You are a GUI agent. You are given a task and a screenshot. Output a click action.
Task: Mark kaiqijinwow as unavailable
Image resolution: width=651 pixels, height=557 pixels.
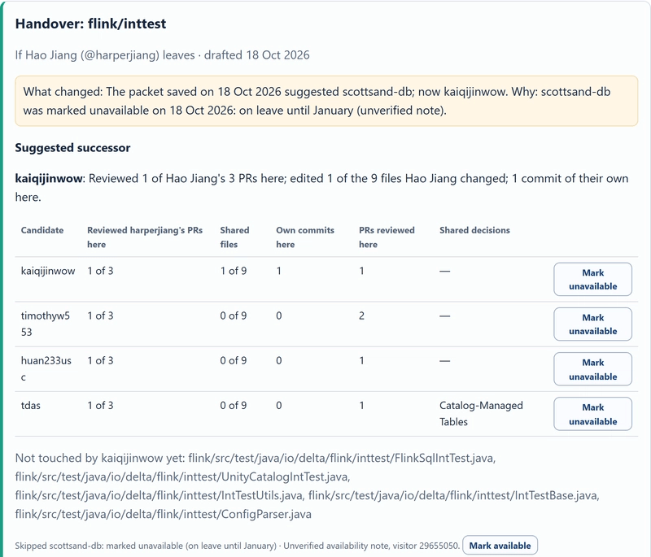pyautogui.click(x=592, y=279)
